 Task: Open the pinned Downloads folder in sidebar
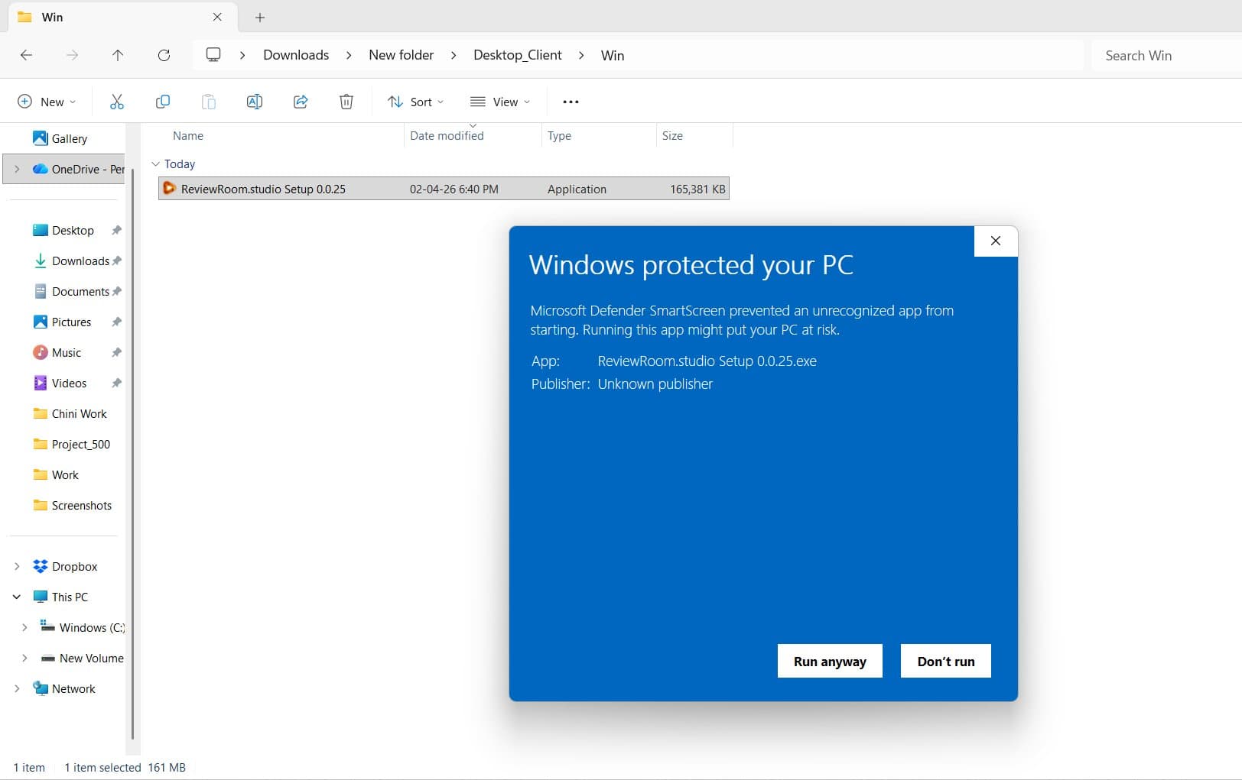73,261
